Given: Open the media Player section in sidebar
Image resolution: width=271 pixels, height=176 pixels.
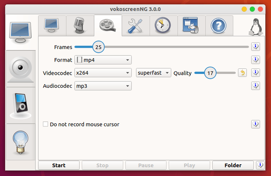Looking at the screenshot, I should (x=21, y=105).
